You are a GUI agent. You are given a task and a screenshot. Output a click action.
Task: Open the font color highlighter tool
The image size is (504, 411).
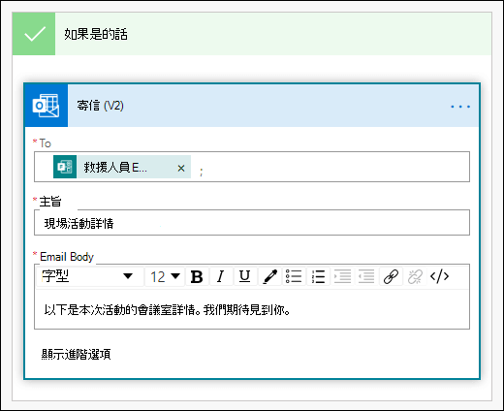pos(269,276)
